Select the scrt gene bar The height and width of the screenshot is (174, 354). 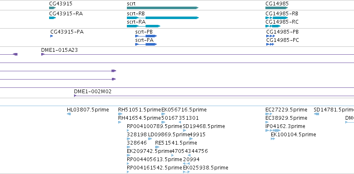pyautogui.click(x=163, y=8)
